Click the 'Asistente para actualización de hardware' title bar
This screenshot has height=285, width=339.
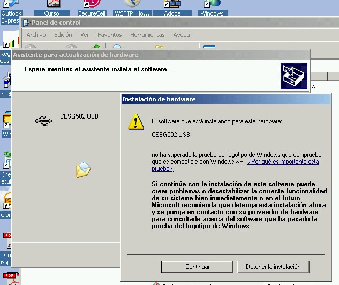(161, 55)
